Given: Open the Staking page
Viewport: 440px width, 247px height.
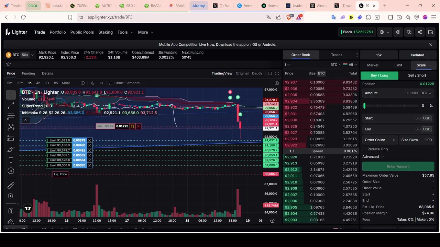Looking at the screenshot, I should click(x=106, y=32).
